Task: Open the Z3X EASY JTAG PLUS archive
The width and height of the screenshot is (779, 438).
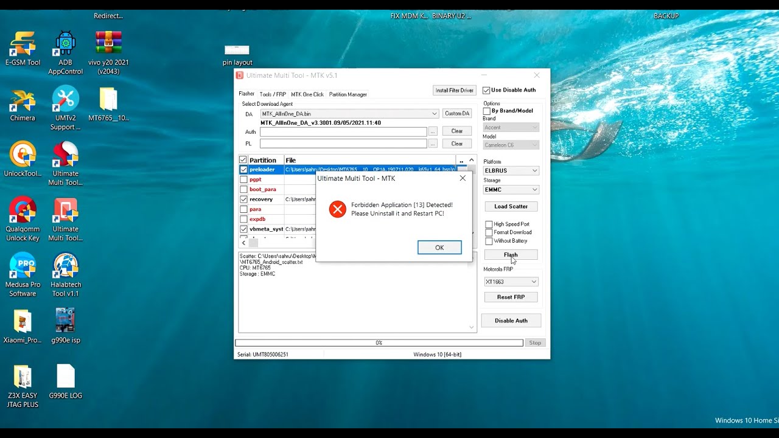Action: pos(23,386)
